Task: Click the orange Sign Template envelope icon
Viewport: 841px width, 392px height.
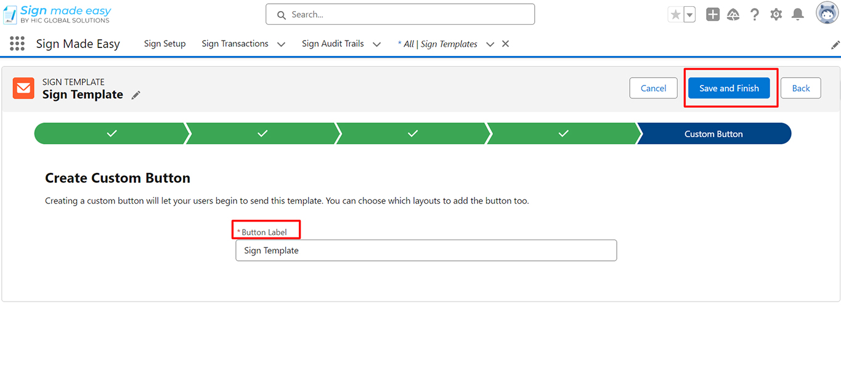Action: tap(24, 89)
